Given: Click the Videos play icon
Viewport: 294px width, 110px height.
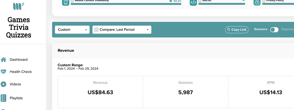Looking at the screenshot, I should click(x=3, y=84).
